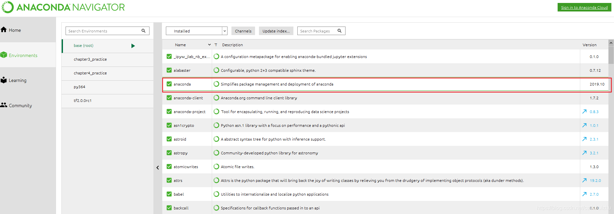Open the Learning section

28,80
